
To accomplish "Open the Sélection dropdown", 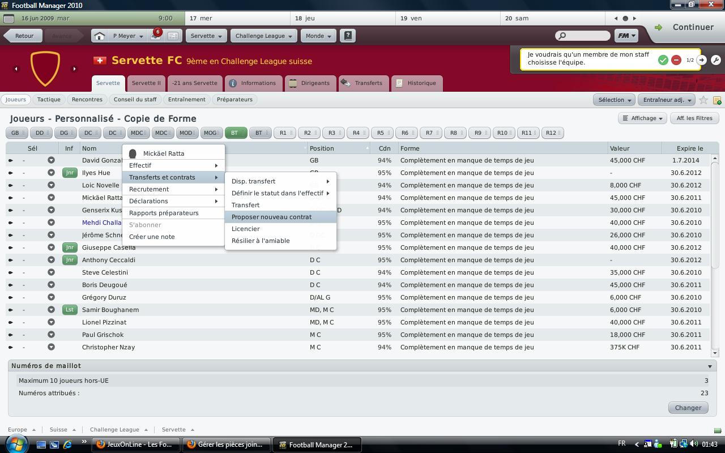I will tap(615, 100).
